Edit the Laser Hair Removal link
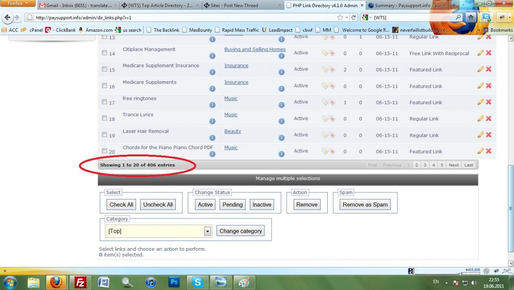The width and height of the screenshot is (514, 290). [x=480, y=135]
